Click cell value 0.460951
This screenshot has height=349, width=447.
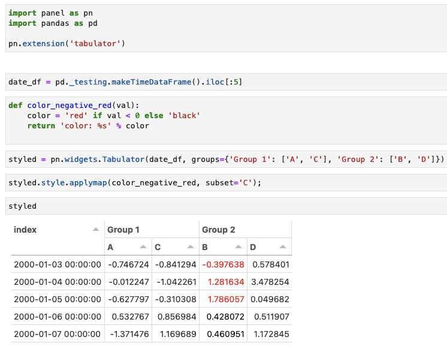click(x=225, y=334)
